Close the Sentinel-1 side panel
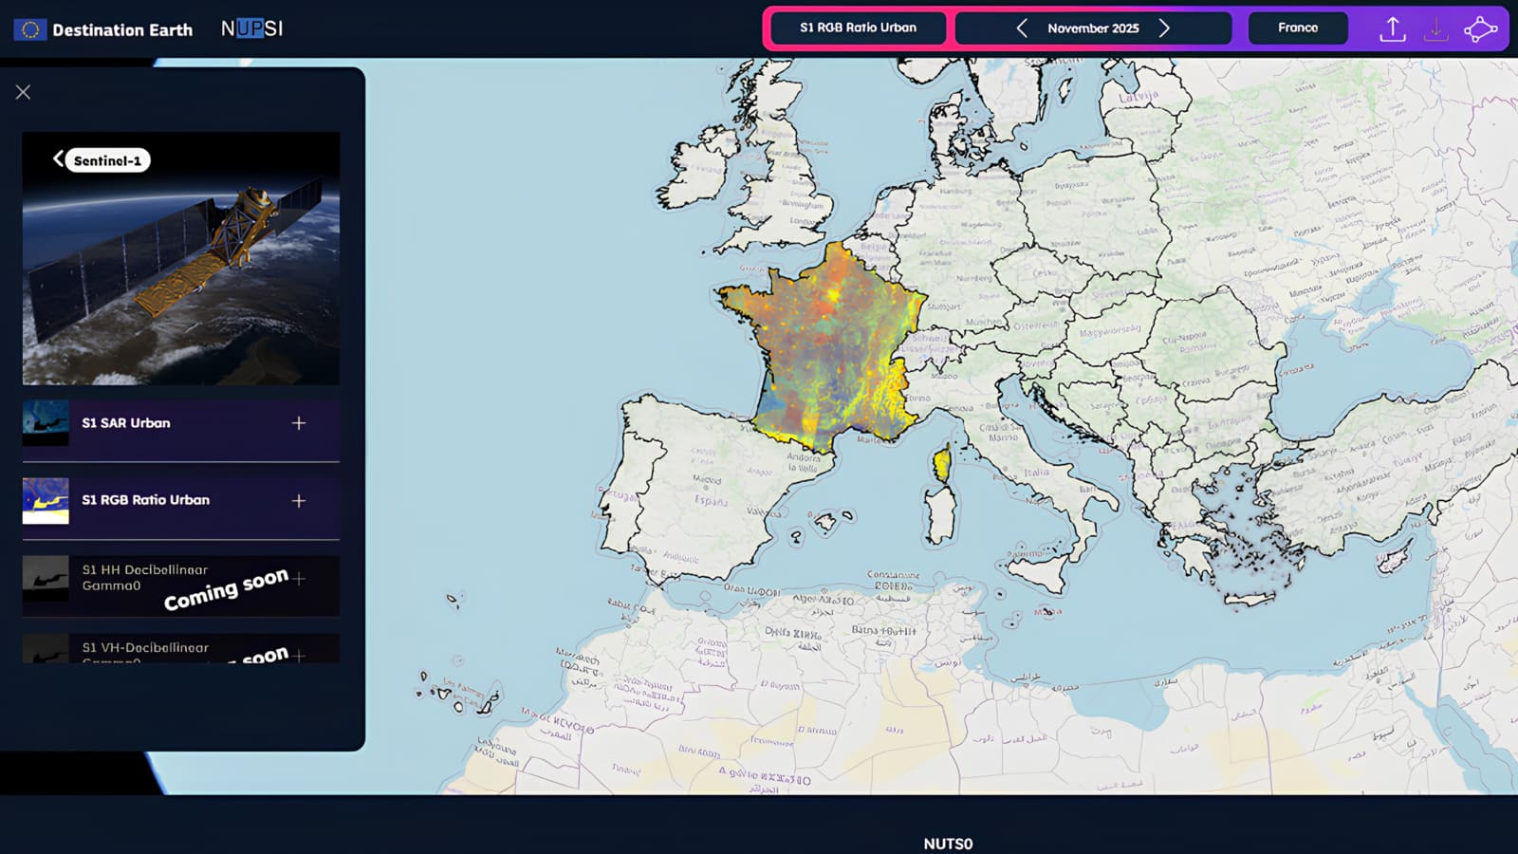This screenshot has height=854, width=1518. coord(23,92)
